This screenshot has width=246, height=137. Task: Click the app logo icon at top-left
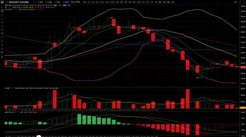tap(2, 2)
